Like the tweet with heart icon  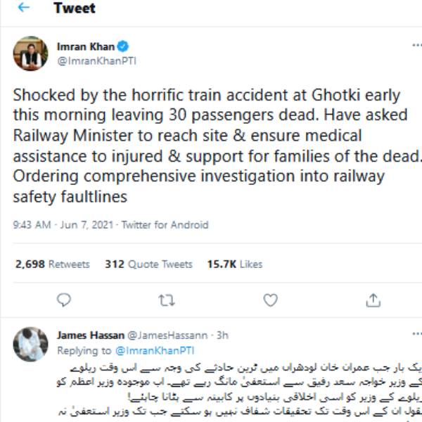coord(270,300)
